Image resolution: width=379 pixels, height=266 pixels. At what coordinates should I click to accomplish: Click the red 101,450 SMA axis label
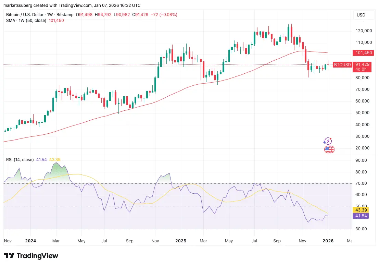pyautogui.click(x=364, y=53)
